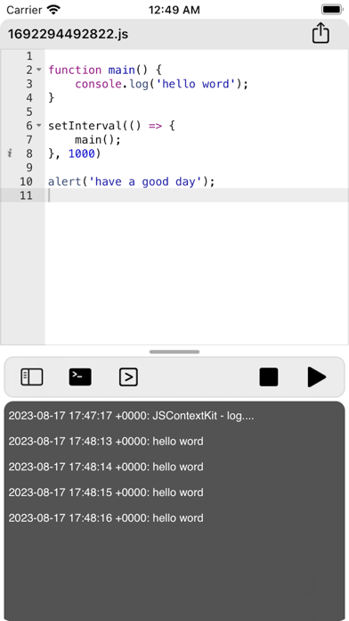
Task: Select the file name 1692294492822.js
Action: coord(68,34)
